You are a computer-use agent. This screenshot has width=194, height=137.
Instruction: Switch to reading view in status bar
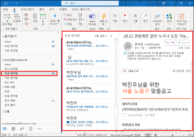click(155, 135)
